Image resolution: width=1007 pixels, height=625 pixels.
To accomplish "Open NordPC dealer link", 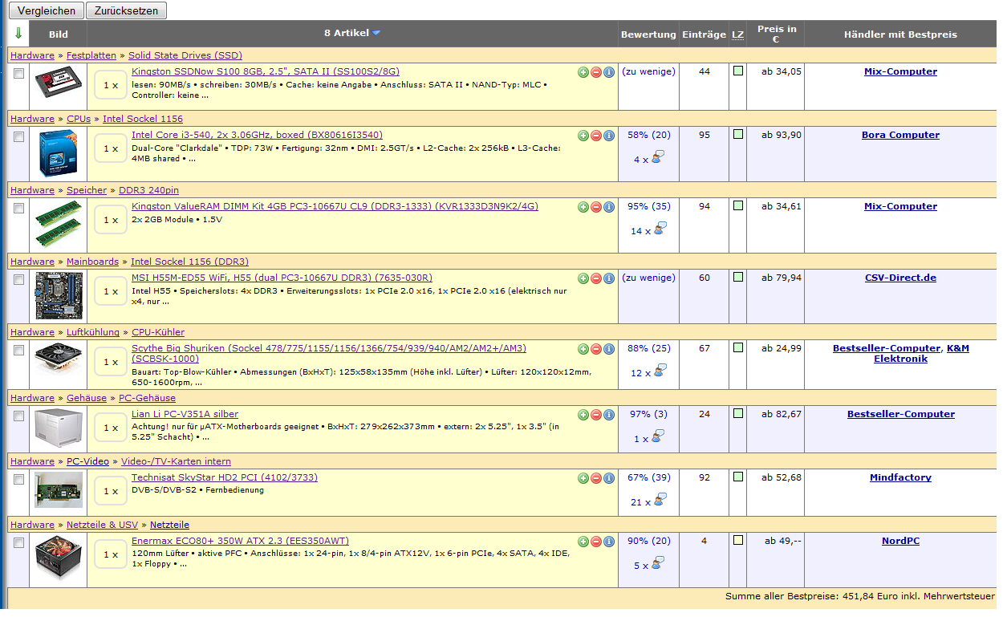I will (x=900, y=541).
